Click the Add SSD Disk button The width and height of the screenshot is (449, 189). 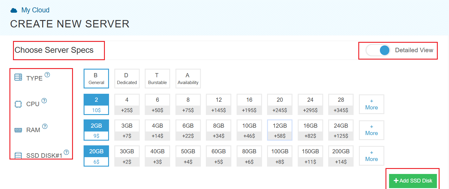point(413,181)
